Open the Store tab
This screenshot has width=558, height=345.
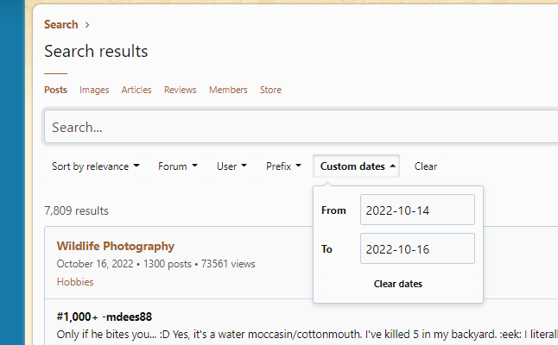(x=270, y=90)
